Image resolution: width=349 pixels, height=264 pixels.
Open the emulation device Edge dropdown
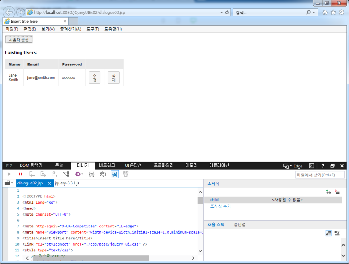pos(293,166)
